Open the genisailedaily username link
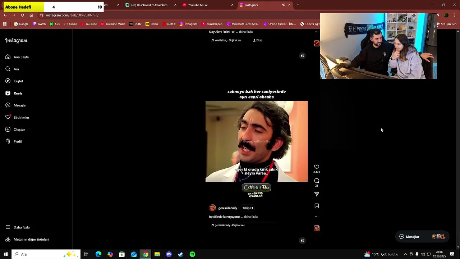Viewport: 460px width, 259px height. (228, 208)
